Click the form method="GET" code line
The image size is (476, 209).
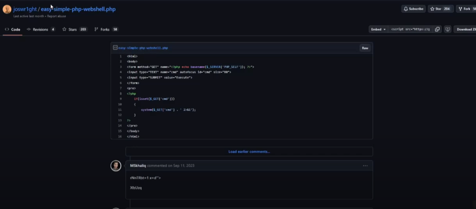click(x=190, y=67)
